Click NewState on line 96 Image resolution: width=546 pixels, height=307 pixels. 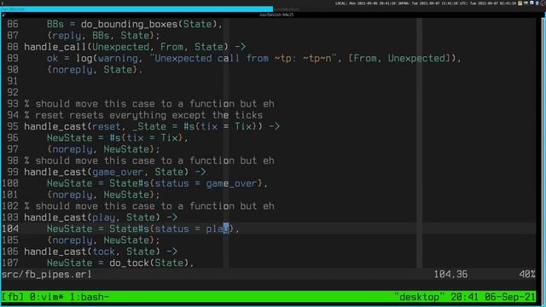70,138
